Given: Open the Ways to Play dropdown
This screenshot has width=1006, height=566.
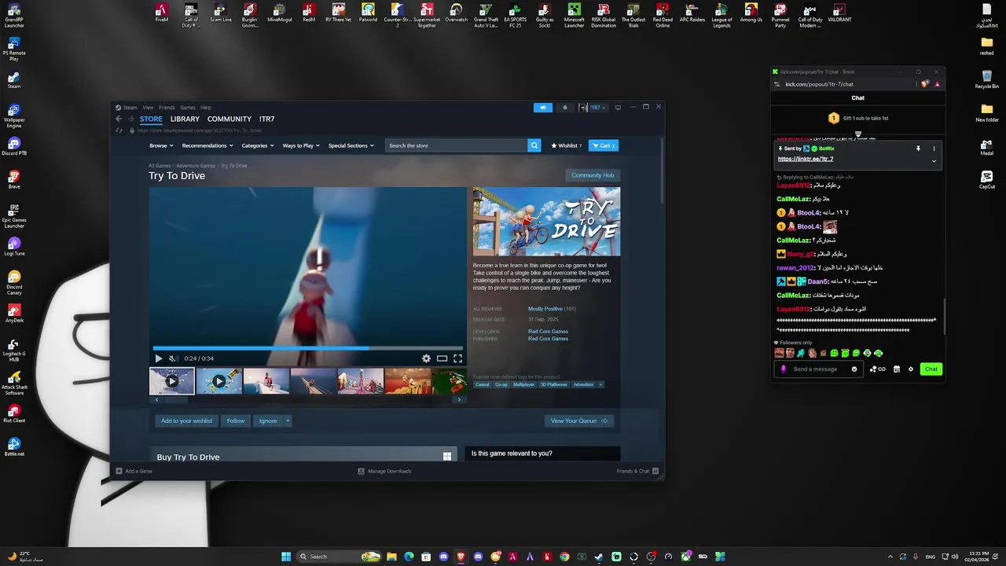Looking at the screenshot, I should pos(301,145).
